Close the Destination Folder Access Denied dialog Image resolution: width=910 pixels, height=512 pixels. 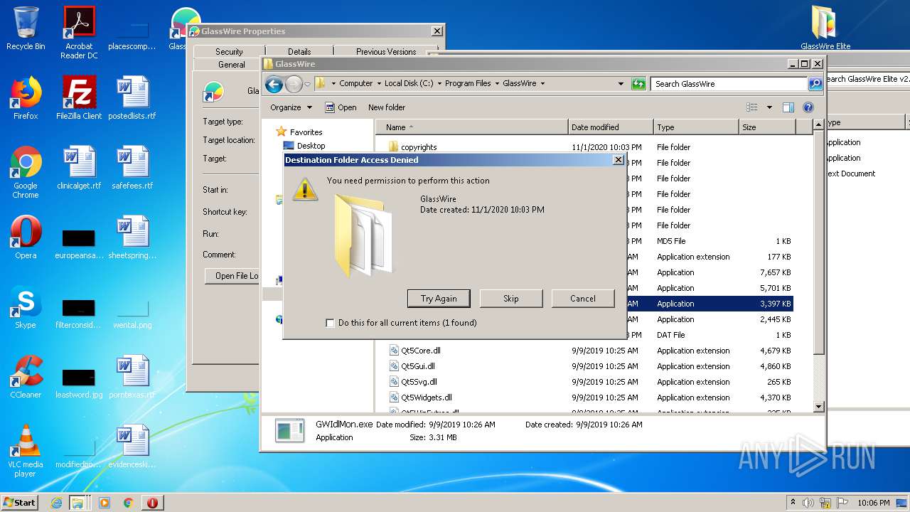pyautogui.click(x=618, y=160)
